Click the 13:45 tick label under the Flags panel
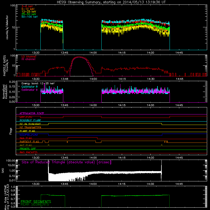Screen dimensions: 210x210 64,158
